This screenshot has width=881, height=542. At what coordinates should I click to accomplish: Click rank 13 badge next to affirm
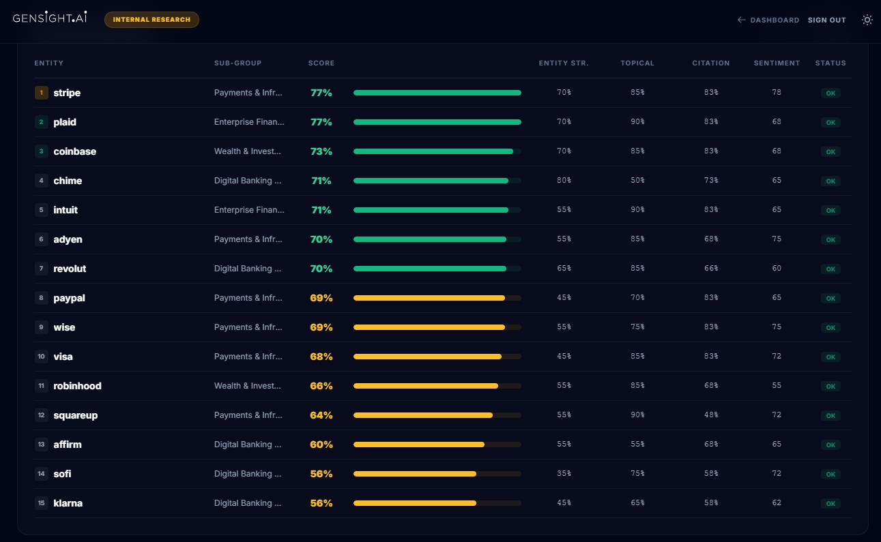click(41, 445)
